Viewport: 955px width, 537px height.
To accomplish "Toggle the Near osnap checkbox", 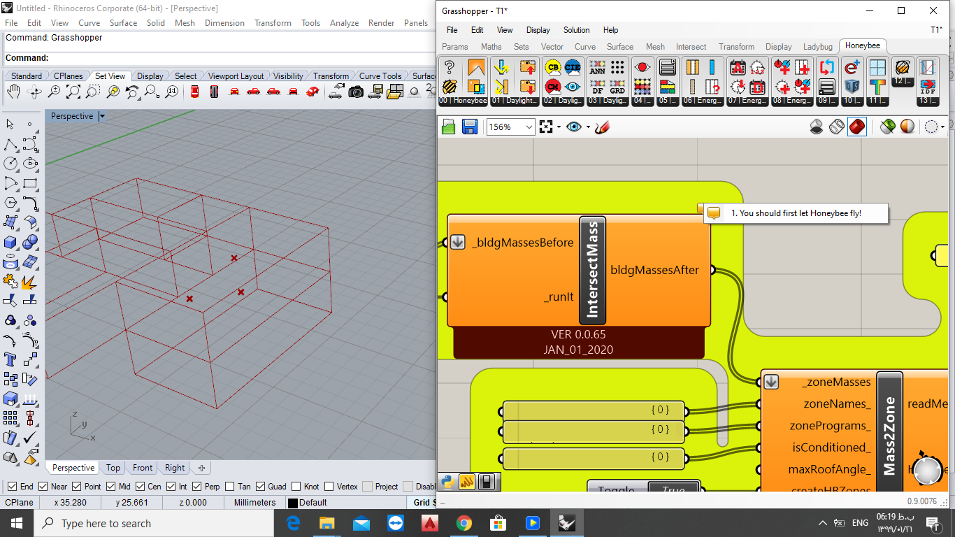I will pyautogui.click(x=43, y=487).
